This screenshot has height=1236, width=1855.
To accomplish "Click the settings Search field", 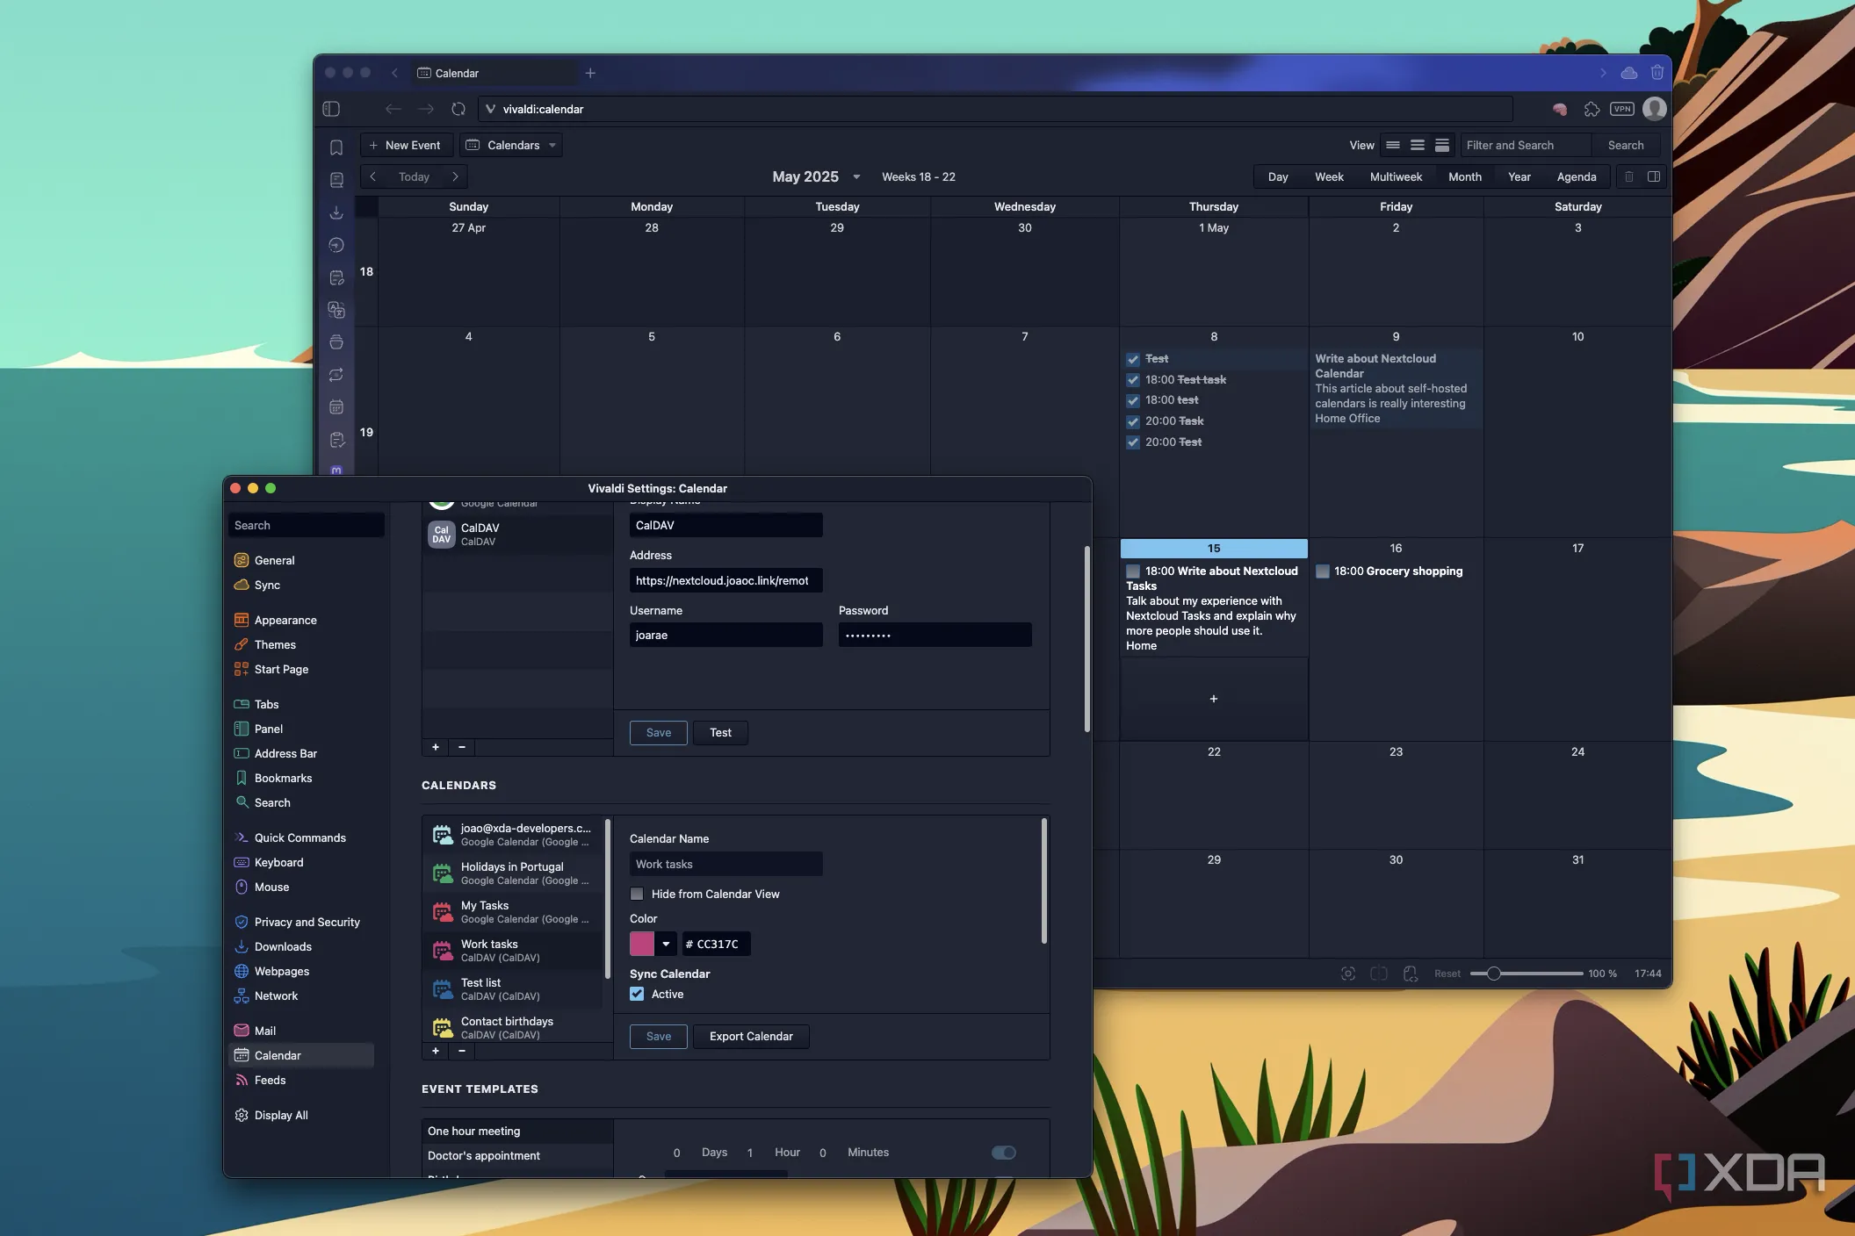I will (x=306, y=525).
